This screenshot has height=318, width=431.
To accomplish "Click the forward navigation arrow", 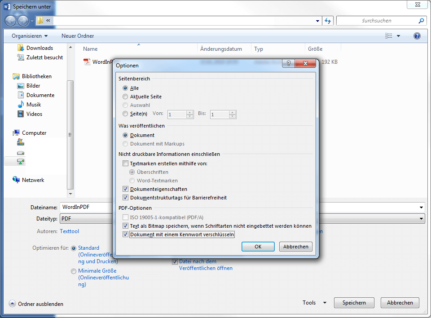I will [x=23, y=21].
